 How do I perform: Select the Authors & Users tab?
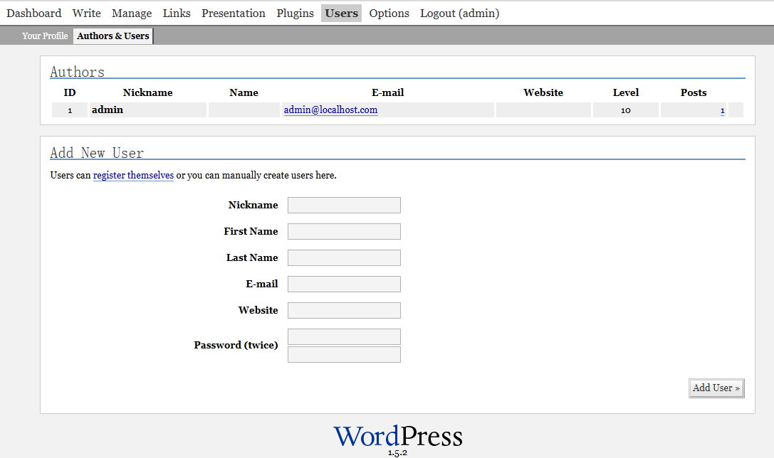coord(113,36)
